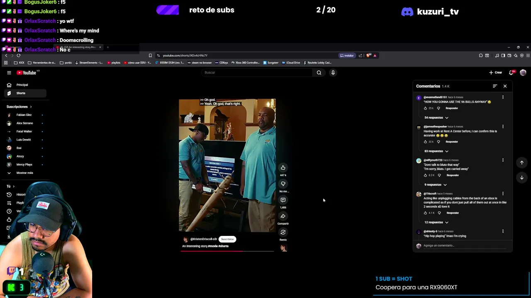Click the YouTube logo
Viewport: 531px width, 298px height.
point(27,72)
